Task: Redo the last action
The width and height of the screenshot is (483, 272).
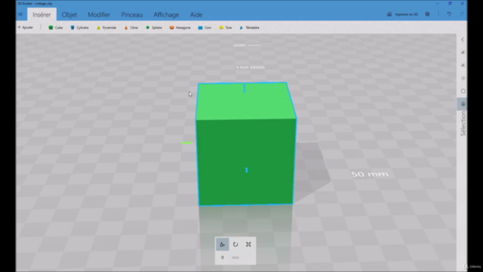Action: pos(462,14)
